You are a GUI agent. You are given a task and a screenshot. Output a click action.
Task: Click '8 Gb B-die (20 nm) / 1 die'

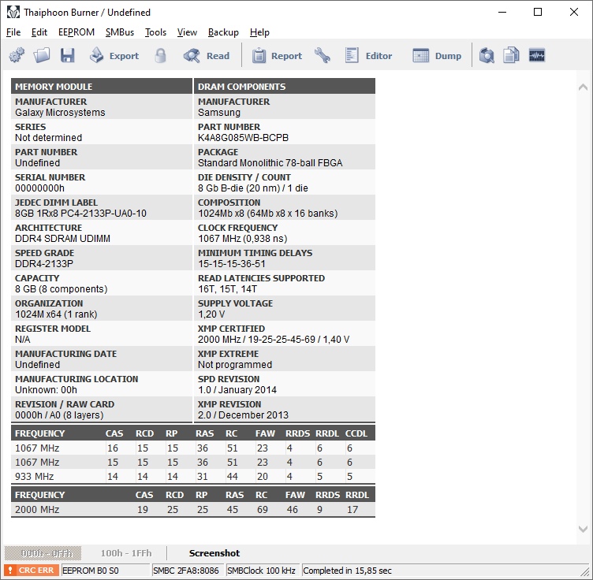[253, 188]
